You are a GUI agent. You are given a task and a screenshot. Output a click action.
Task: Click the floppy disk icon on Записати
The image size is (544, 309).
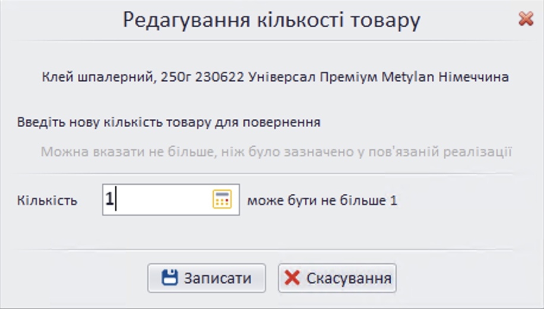click(x=170, y=278)
